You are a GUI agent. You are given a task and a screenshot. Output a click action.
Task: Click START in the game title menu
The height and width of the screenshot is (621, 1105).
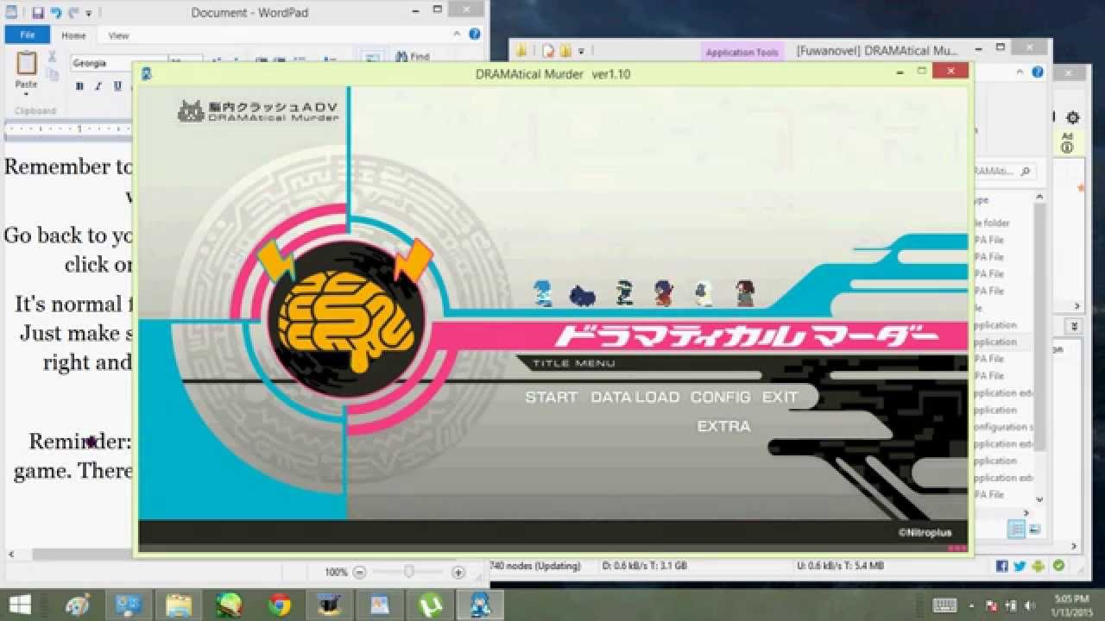tap(551, 397)
